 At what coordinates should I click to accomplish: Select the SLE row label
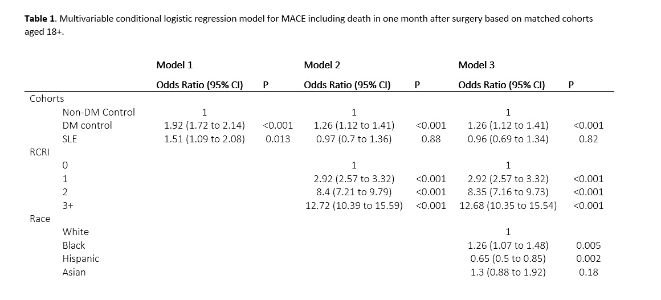[x=70, y=139]
